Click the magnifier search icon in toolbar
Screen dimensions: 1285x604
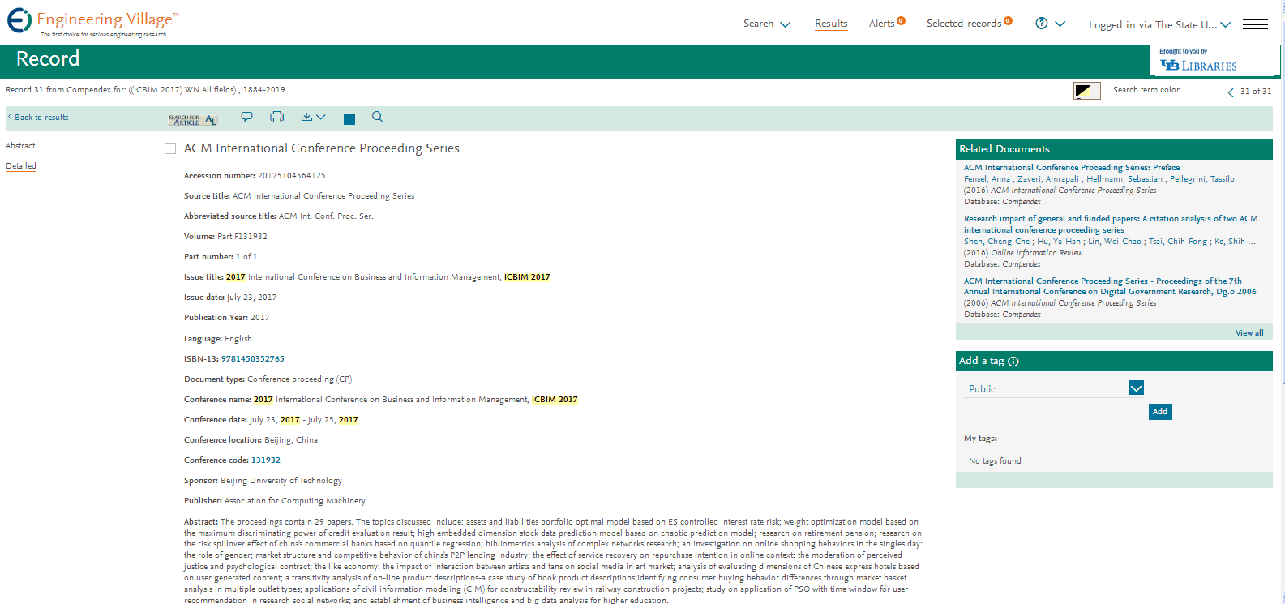pos(377,117)
